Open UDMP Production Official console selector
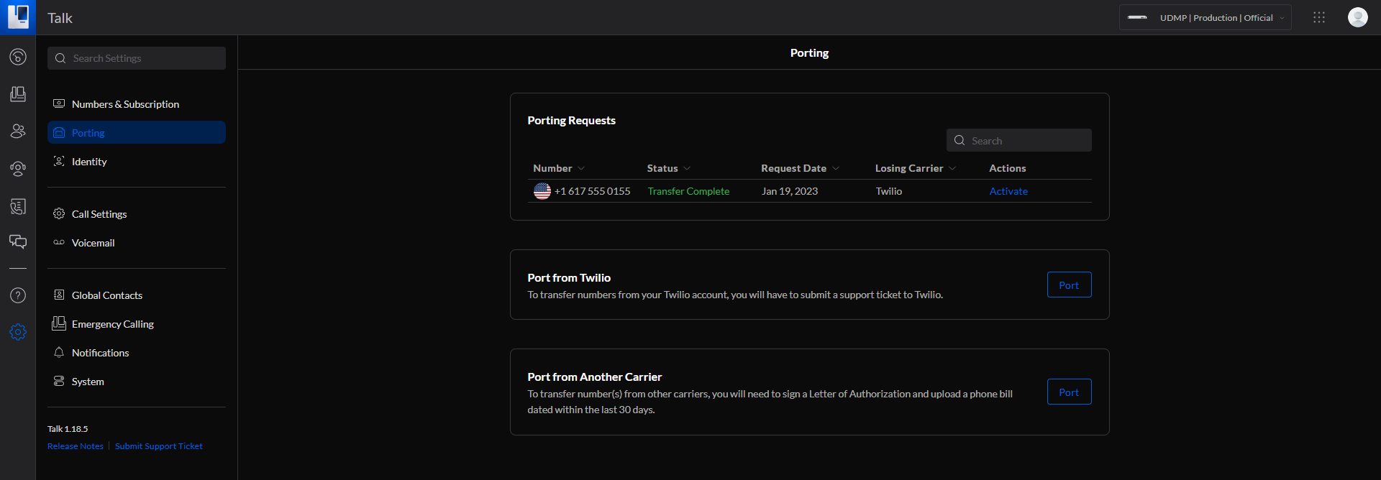This screenshot has height=480, width=1381. pos(1205,17)
